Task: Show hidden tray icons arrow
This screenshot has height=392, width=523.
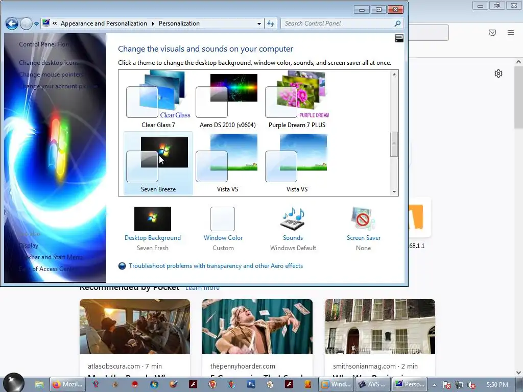Action: point(434,385)
